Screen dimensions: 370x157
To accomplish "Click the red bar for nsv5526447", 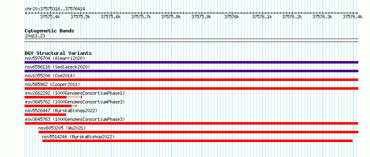I will 45,115.
